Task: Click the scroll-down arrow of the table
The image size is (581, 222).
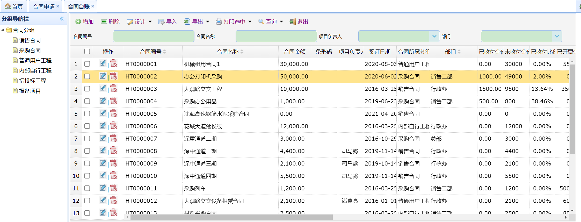Action: 572,211
